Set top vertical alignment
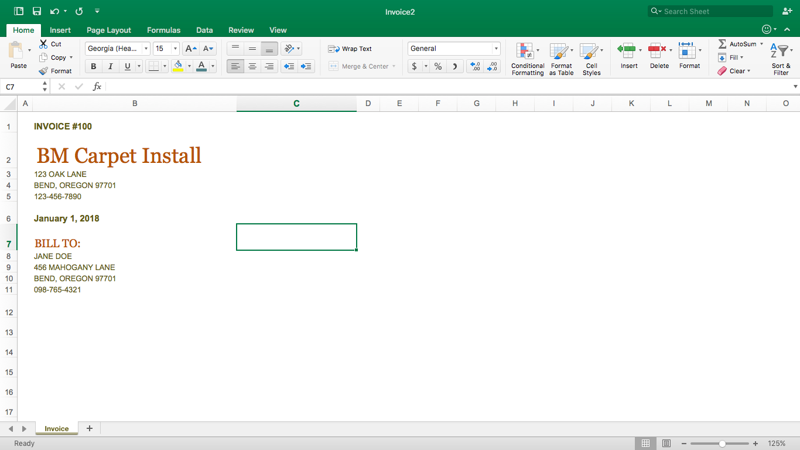800x450 pixels. click(235, 49)
